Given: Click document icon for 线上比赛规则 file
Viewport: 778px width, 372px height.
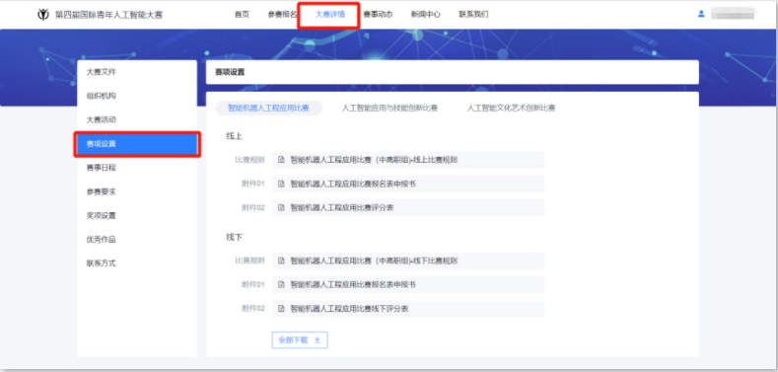Looking at the screenshot, I should coord(281,160).
